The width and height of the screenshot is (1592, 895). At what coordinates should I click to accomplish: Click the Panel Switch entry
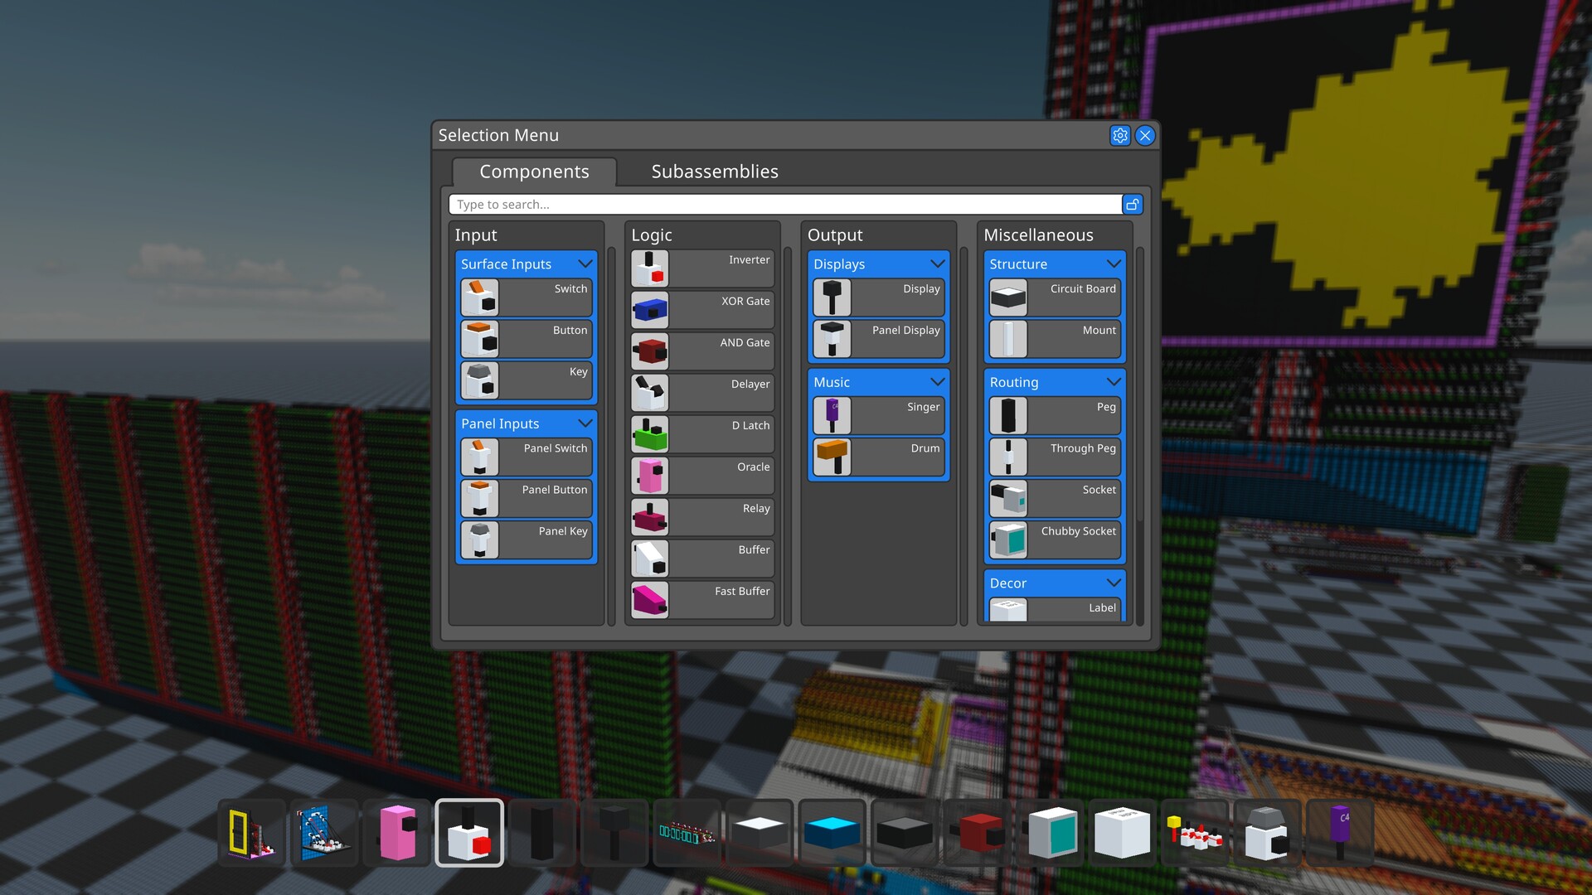526,457
